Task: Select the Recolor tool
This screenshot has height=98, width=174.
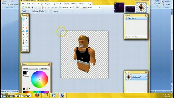Action: tap(27, 40)
